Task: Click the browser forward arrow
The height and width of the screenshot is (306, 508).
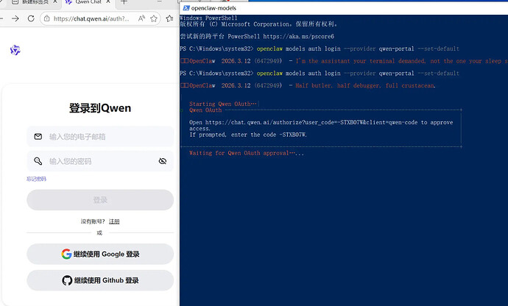Action: 15,18
